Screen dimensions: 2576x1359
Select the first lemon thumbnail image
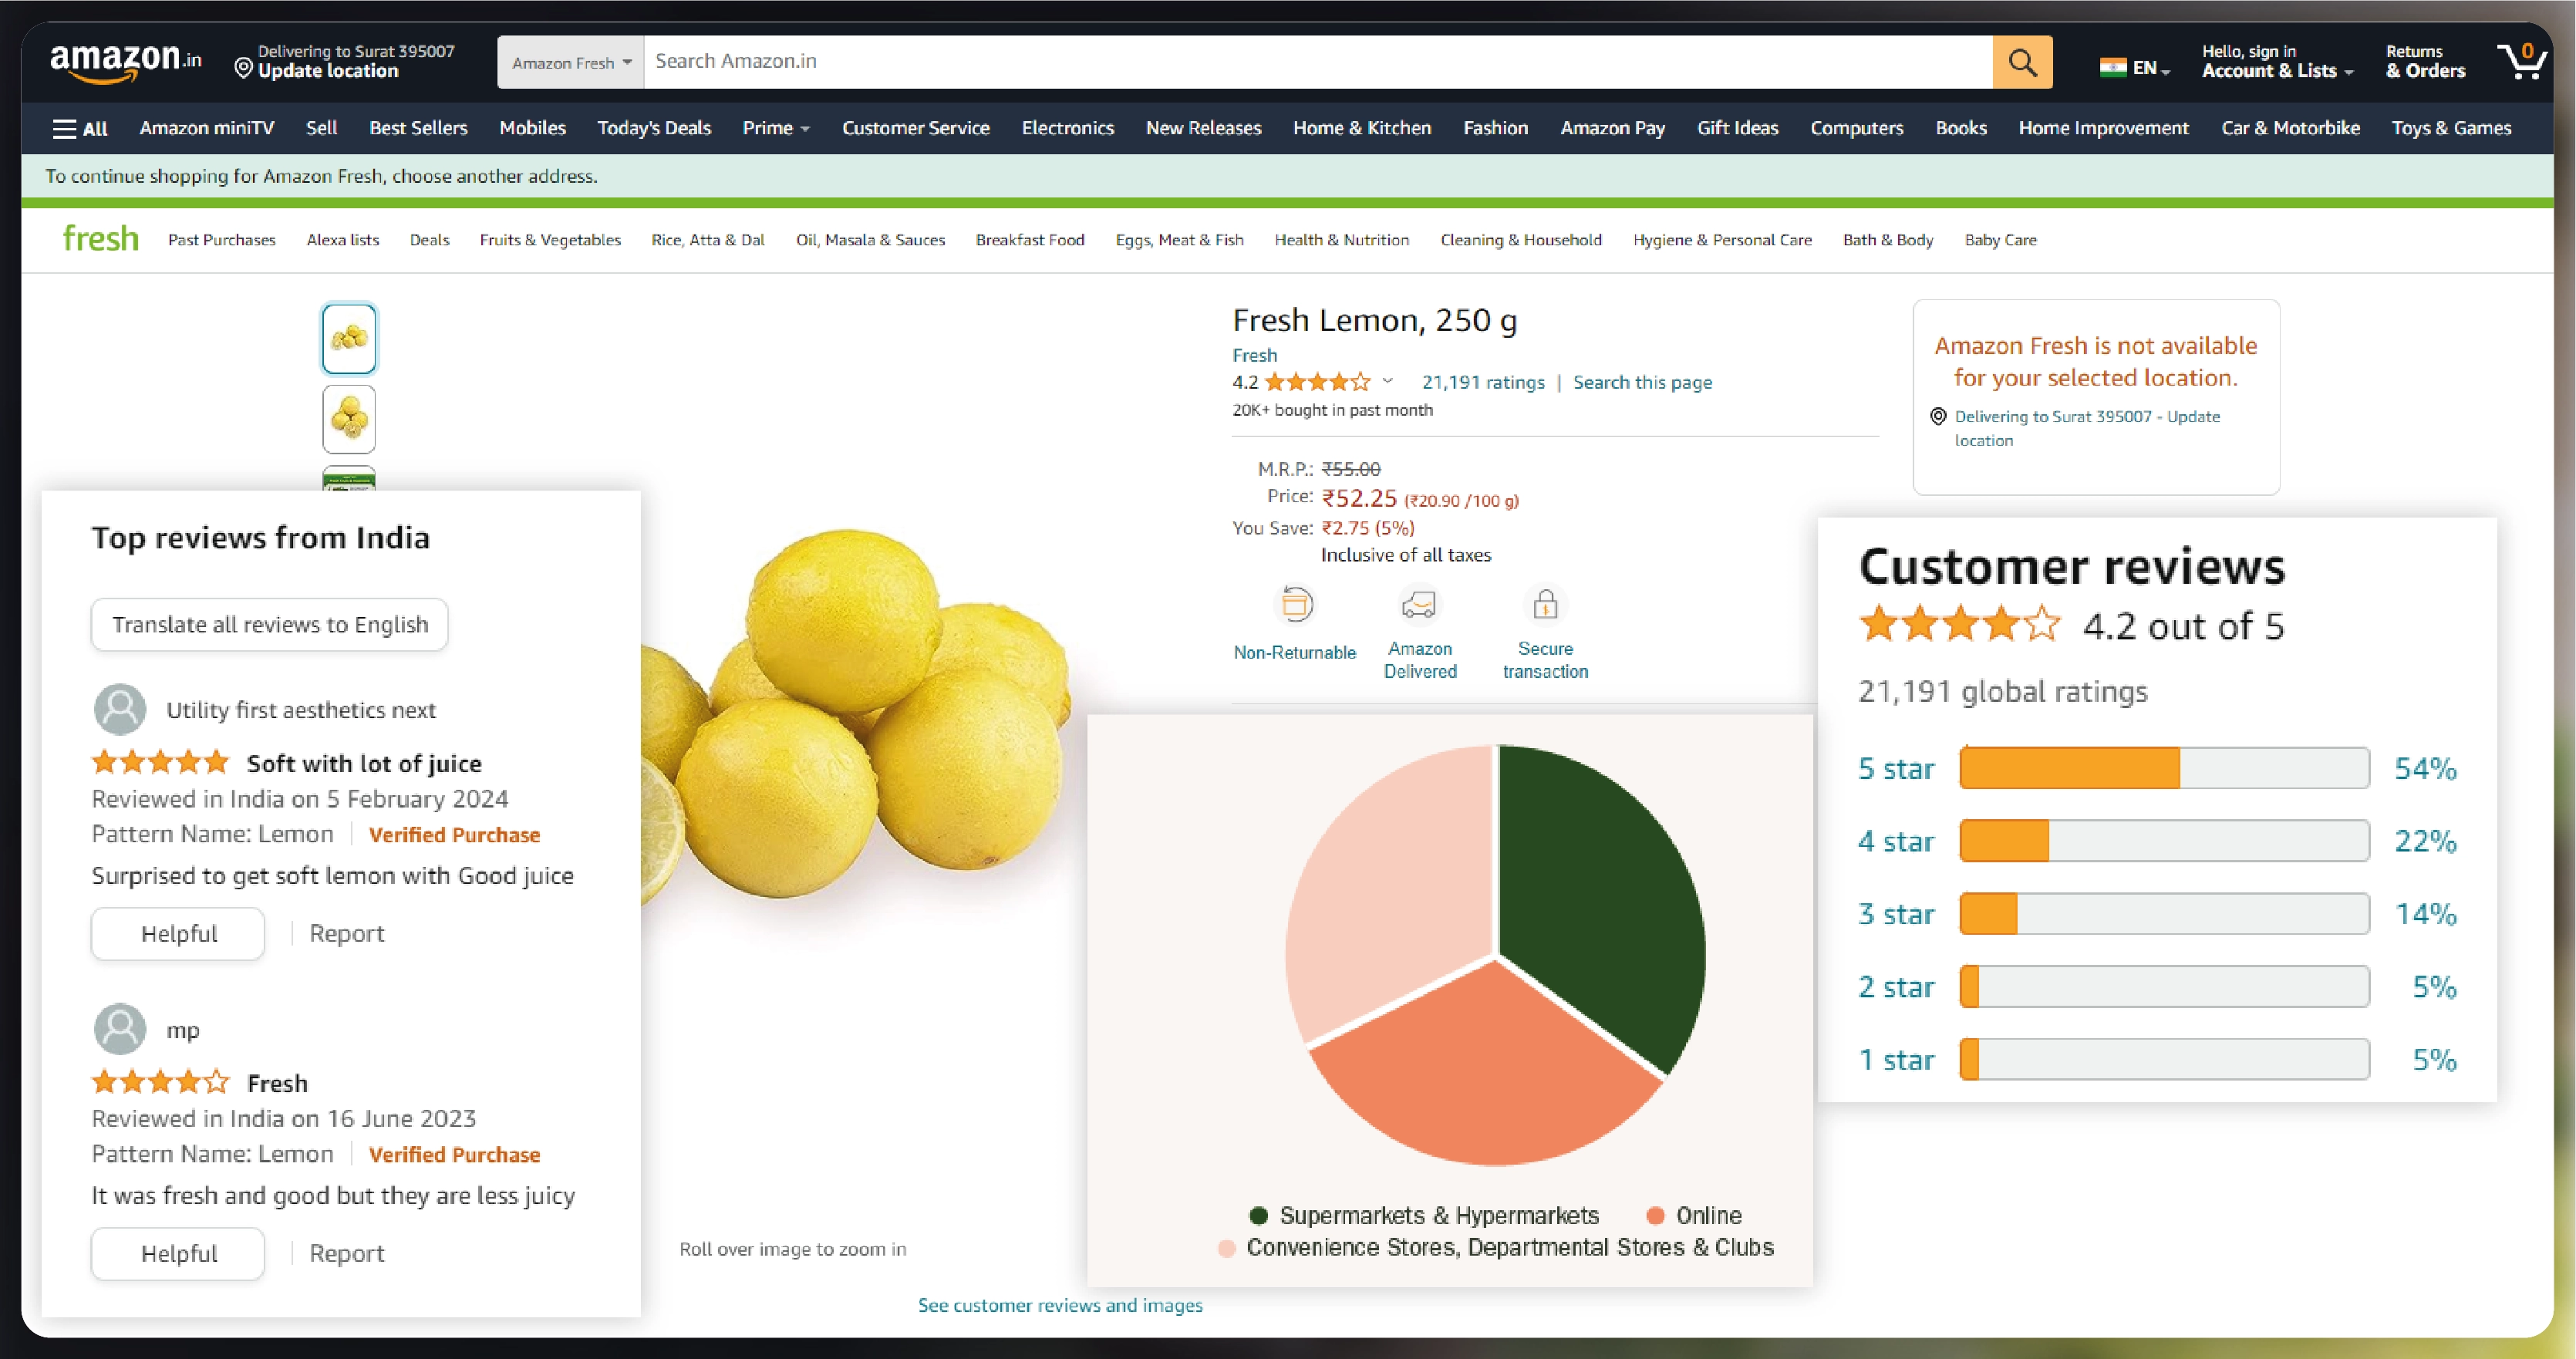click(x=349, y=339)
